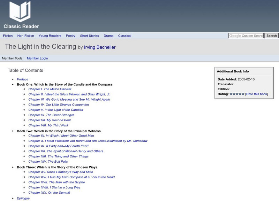279x201 pixels.
Task: Open the Fiction category
Action: tap(8, 36)
